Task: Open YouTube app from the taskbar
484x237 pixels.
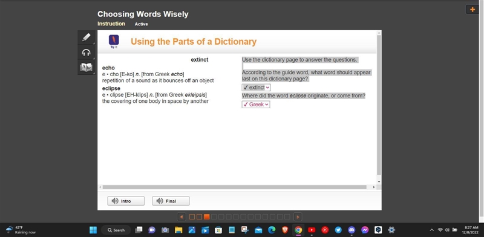Action: pos(312,230)
